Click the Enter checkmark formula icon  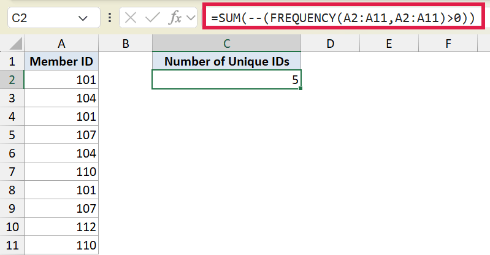click(x=153, y=18)
